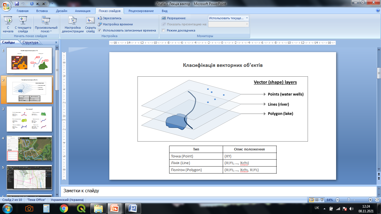Image resolution: width=381 pixels, height=214 pixels.
Task: Go to next slide double-arrow button
Action: (379, 178)
